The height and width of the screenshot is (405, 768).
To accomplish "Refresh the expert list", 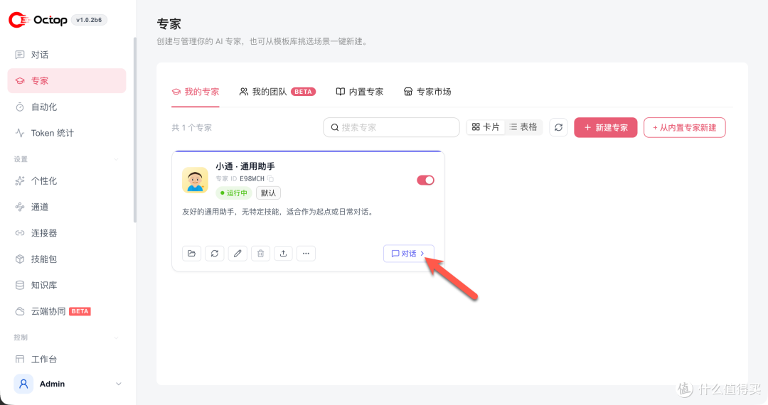I will point(558,128).
